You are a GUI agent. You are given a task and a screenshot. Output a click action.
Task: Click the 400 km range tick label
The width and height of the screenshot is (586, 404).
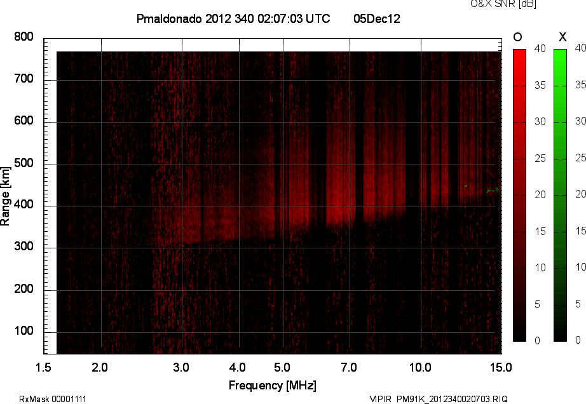pos(24,205)
